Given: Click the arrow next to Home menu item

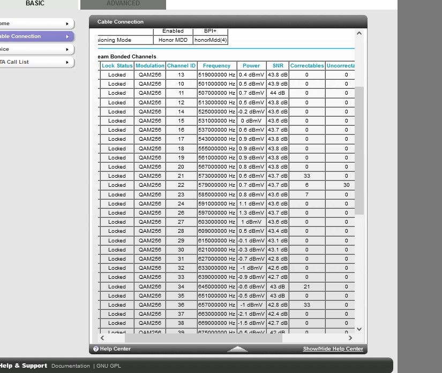Looking at the screenshot, I should 67,24.
